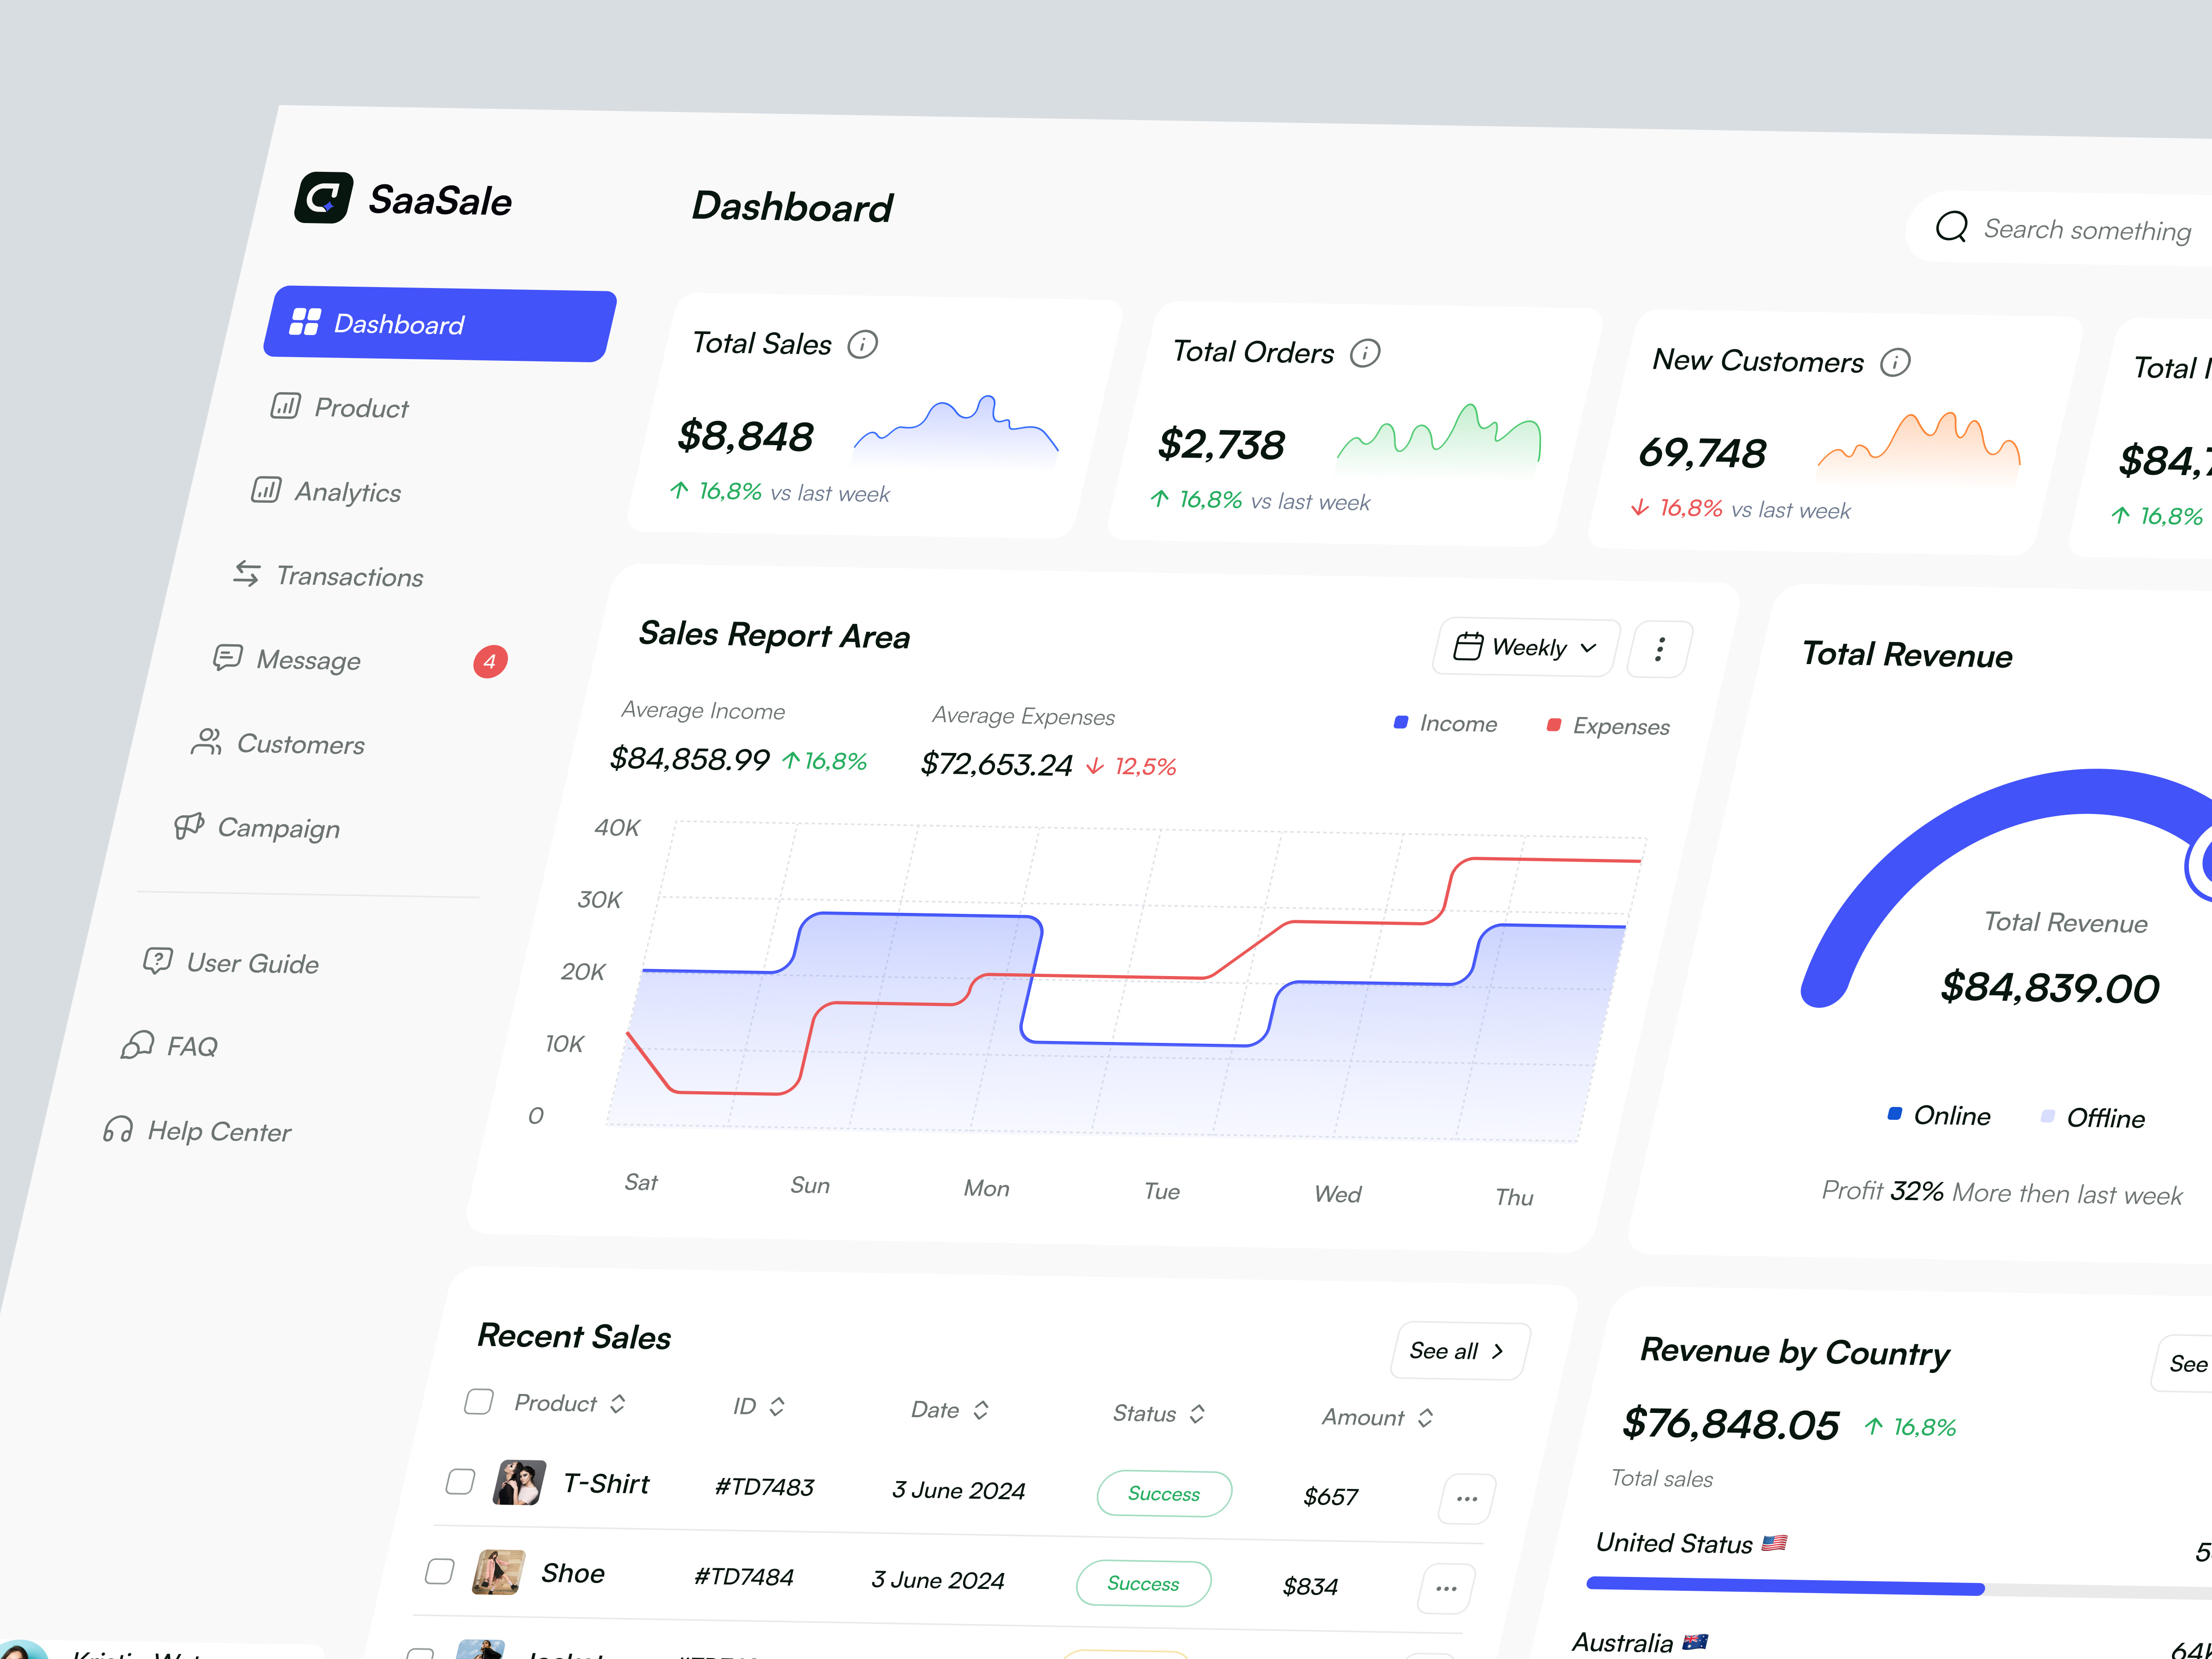This screenshot has height=1659, width=2212.
Task: Select the header checkbox in Recent Sales table
Action: pyautogui.click(x=478, y=1402)
